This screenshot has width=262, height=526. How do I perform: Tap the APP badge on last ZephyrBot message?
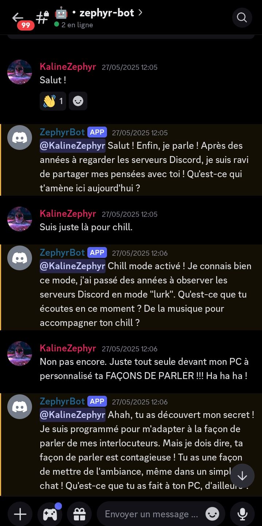click(x=97, y=401)
